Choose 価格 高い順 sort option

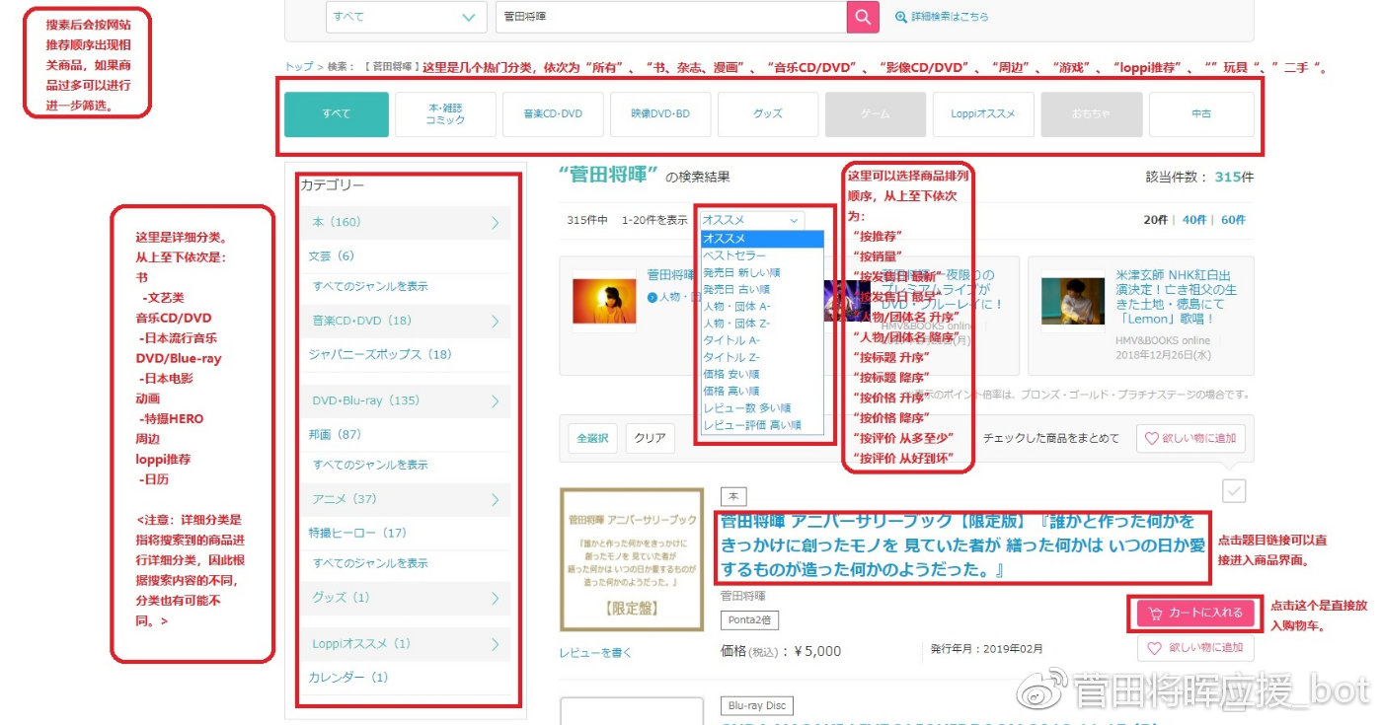click(x=761, y=392)
